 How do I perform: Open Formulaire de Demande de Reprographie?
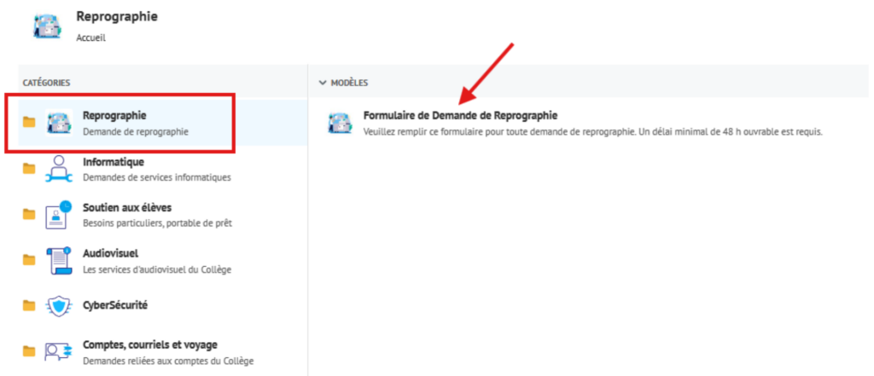460,115
